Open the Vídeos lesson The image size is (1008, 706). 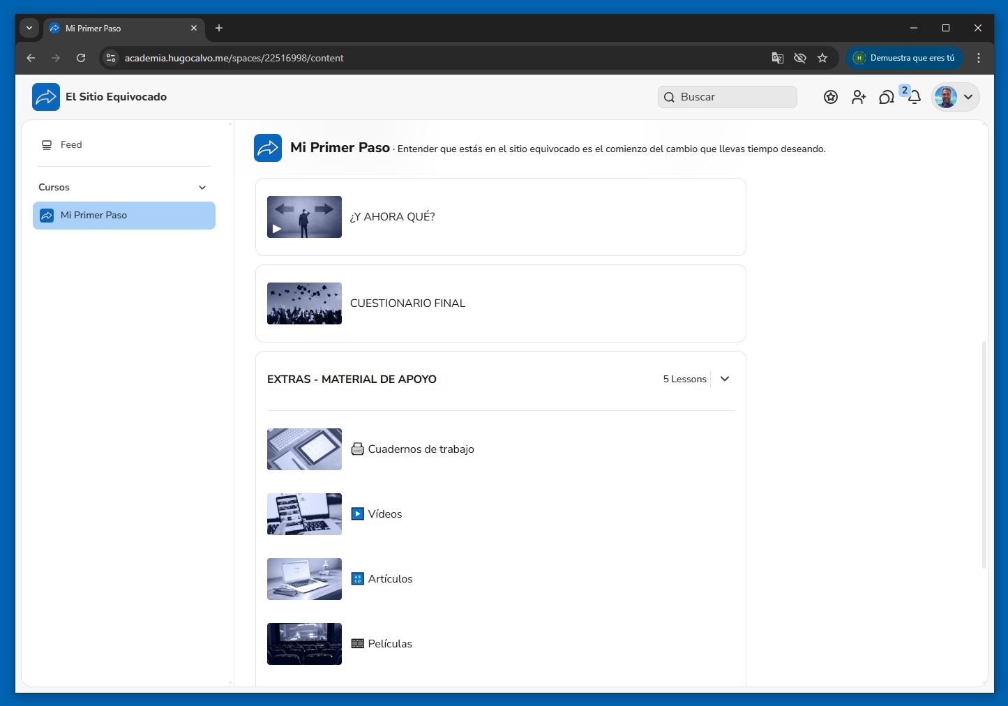click(x=501, y=514)
